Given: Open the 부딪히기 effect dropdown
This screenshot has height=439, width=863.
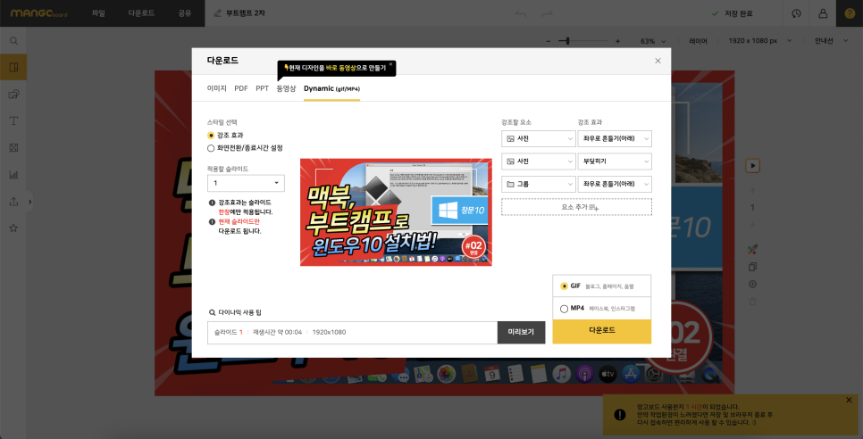Looking at the screenshot, I should tap(615, 162).
